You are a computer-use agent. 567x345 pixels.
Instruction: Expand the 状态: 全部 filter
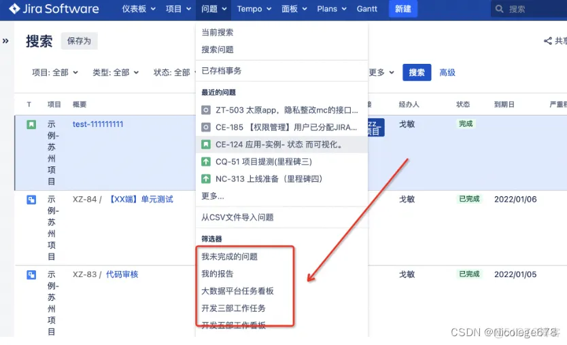(x=174, y=73)
